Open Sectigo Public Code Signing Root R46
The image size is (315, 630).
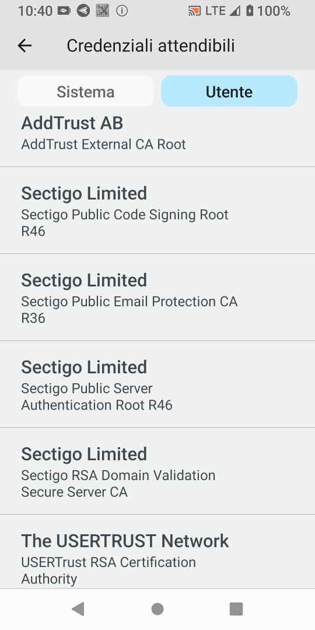pos(157,211)
